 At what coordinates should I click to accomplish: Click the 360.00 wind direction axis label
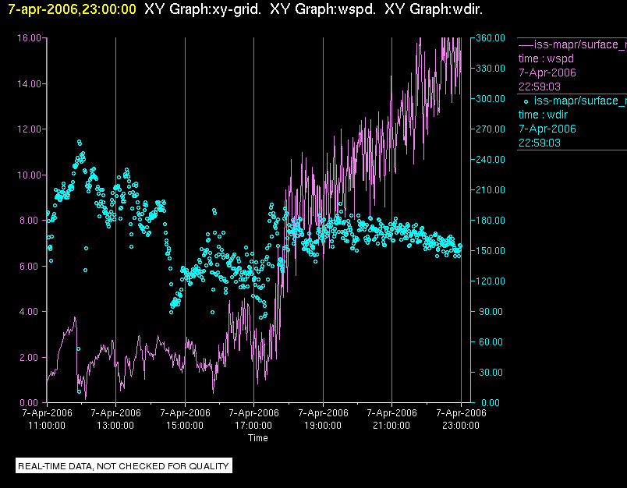[x=491, y=38]
